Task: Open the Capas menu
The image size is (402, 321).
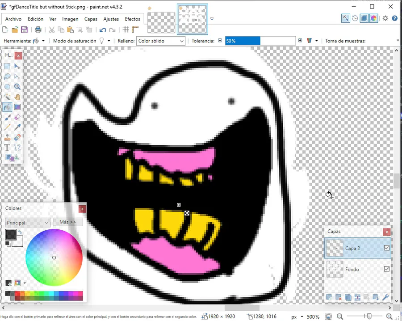Action: point(91,19)
